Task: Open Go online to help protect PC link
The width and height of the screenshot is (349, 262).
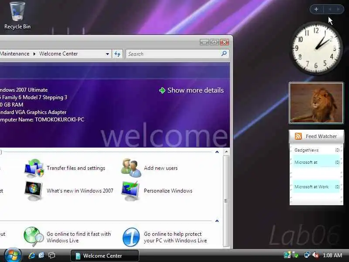Action: point(175,237)
